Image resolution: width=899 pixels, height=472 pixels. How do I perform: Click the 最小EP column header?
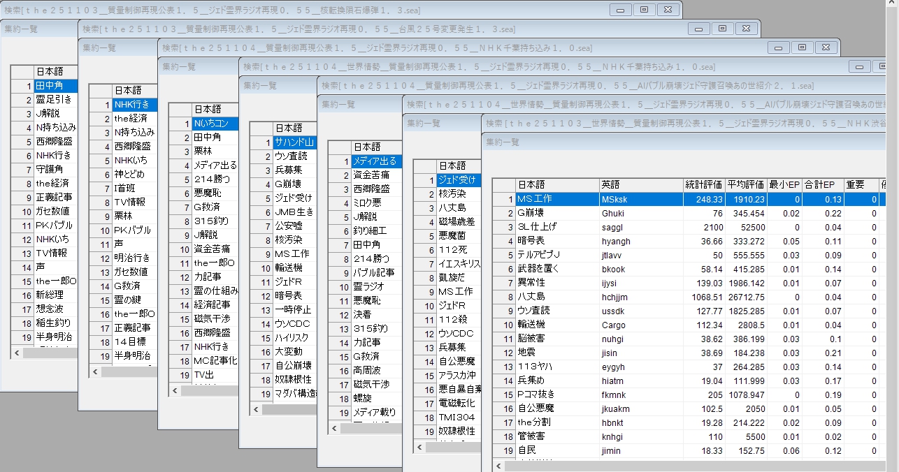tap(784, 185)
